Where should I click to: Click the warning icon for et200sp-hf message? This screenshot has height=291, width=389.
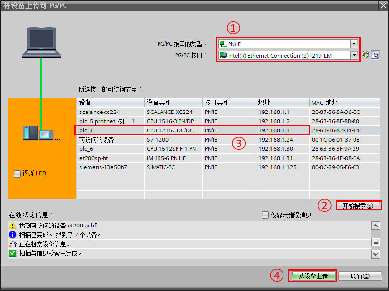12,226
